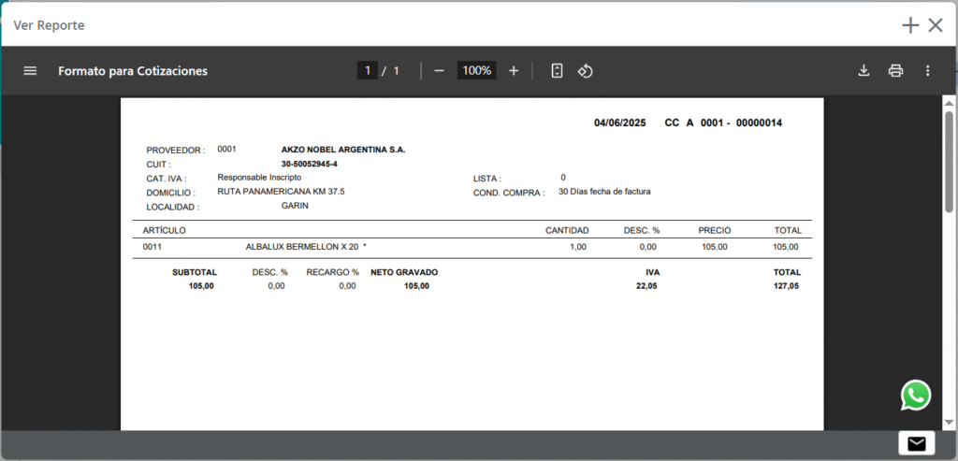Click the quantity value 1,00
This screenshot has height=461, width=958.
tap(578, 247)
